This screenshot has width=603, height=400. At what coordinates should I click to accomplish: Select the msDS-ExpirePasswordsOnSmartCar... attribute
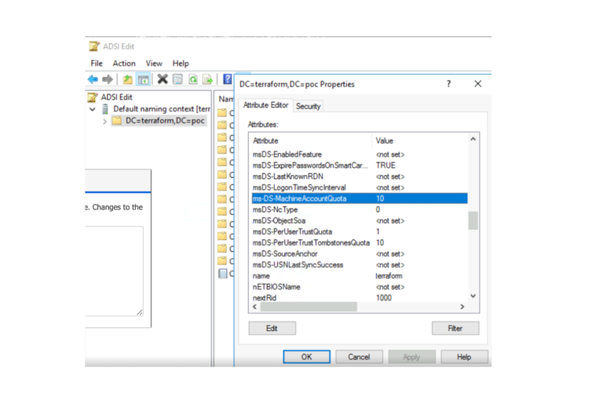(x=360, y=165)
